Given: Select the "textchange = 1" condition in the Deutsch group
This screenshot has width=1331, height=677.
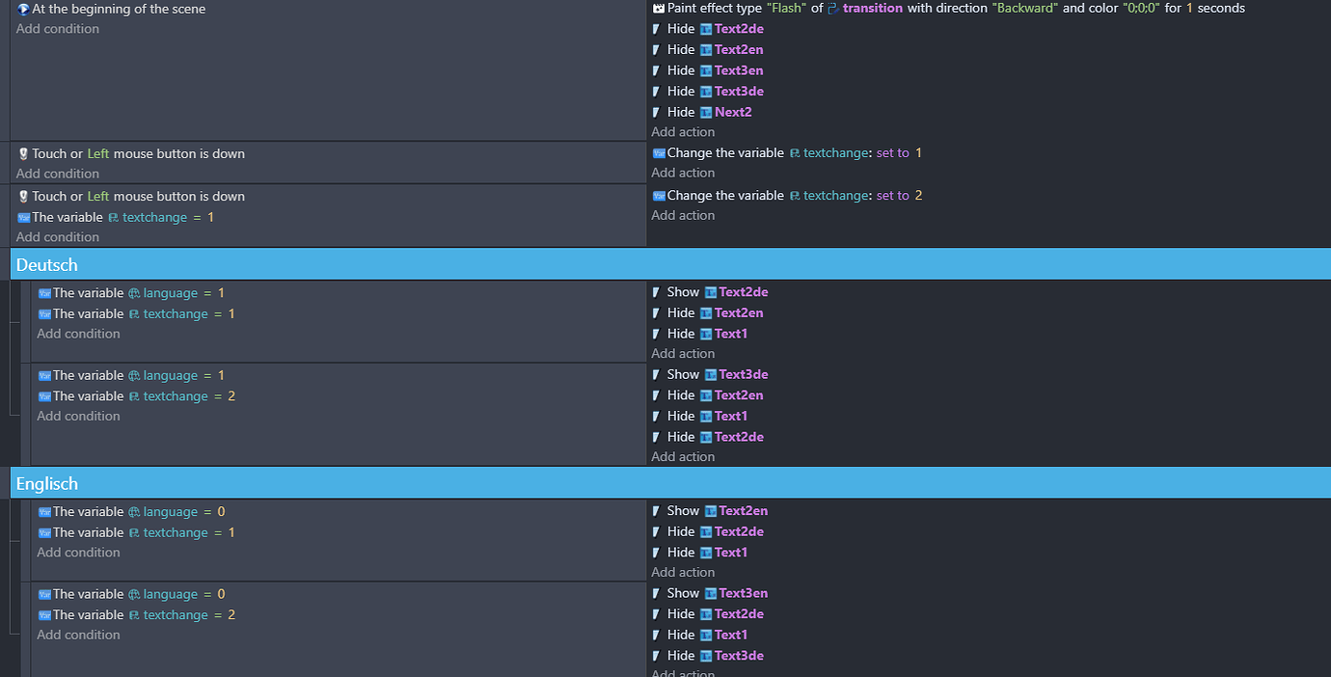Looking at the screenshot, I should (x=136, y=314).
